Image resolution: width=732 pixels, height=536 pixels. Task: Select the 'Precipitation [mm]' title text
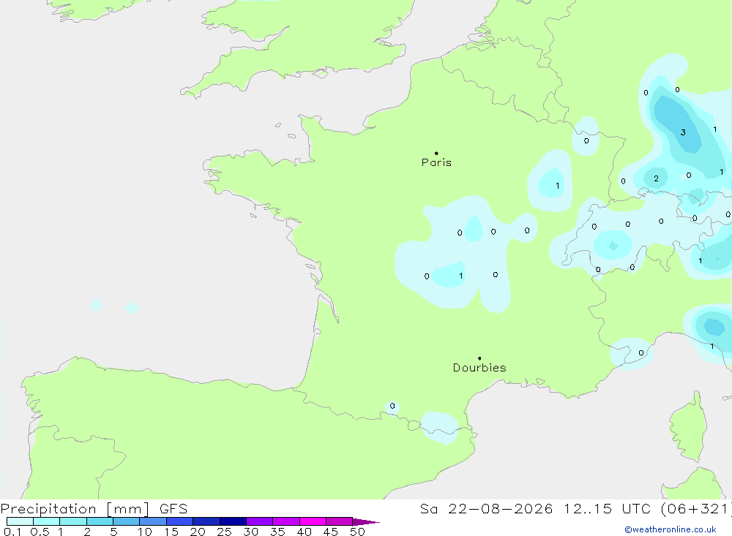[75, 509]
